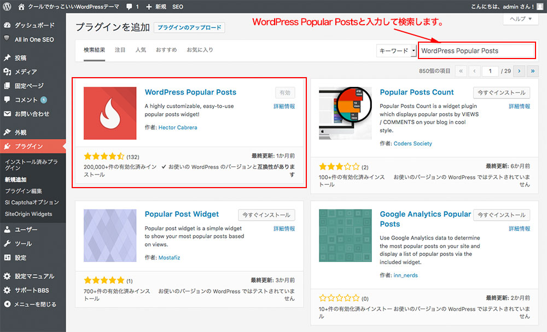Click the WordPress Popular Posts flame thumbnail
Viewport: 547px width, 332px height.
tap(110, 113)
